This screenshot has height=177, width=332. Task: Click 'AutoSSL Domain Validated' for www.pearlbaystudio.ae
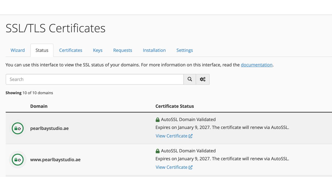(x=188, y=151)
